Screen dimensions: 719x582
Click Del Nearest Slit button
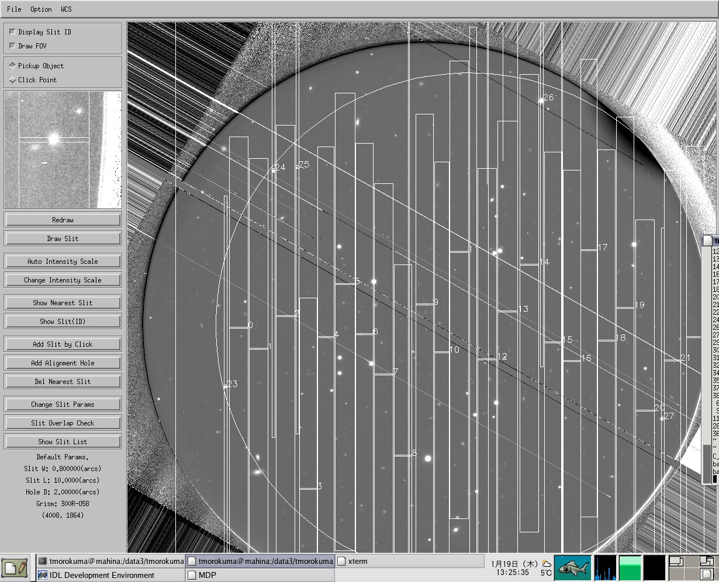click(x=63, y=382)
